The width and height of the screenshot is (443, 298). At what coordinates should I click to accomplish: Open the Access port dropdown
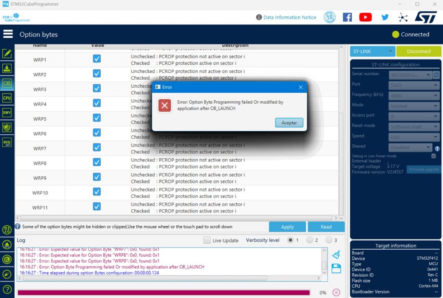(414, 116)
